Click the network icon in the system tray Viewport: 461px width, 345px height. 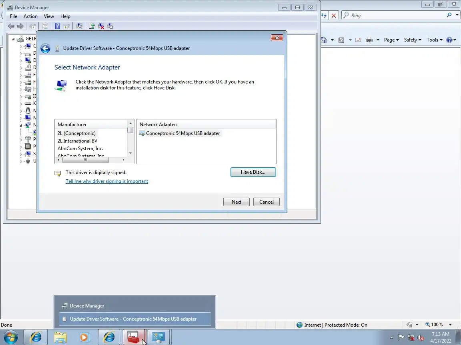click(411, 338)
